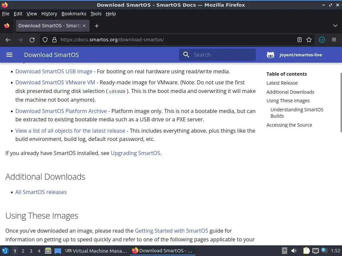The height and width of the screenshot is (256, 342).
Task: Click the Download SmartOS header title
Action: (x=51, y=55)
